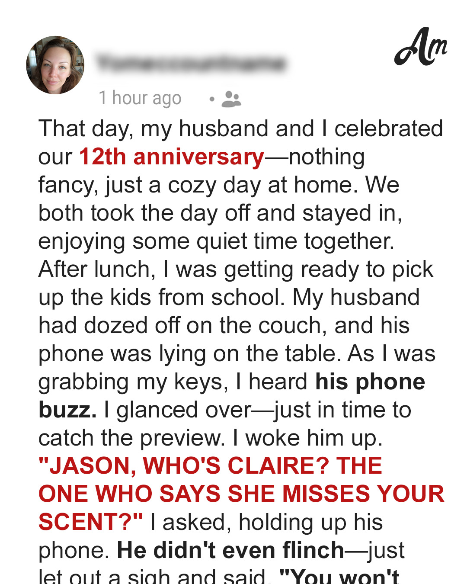This screenshot has height=584, width=467.
Task: Click the bold word "buzz."
Action: 67,410
